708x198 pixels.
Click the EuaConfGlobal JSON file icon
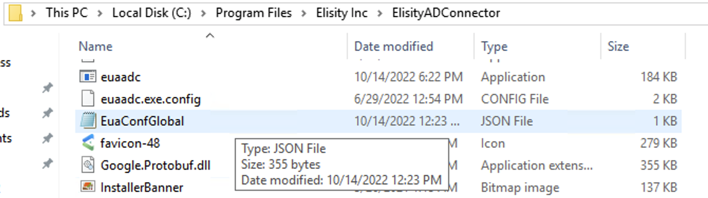point(87,121)
